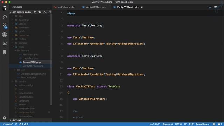The width and height of the screenshot is (224, 126).
Task: Change PHP language mode
Action: [191, 124]
